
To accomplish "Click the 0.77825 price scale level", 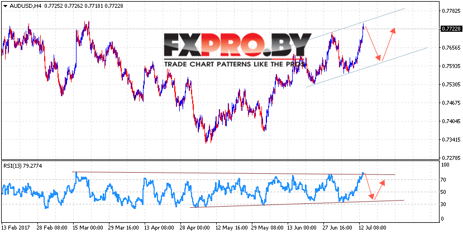I will [451, 11].
